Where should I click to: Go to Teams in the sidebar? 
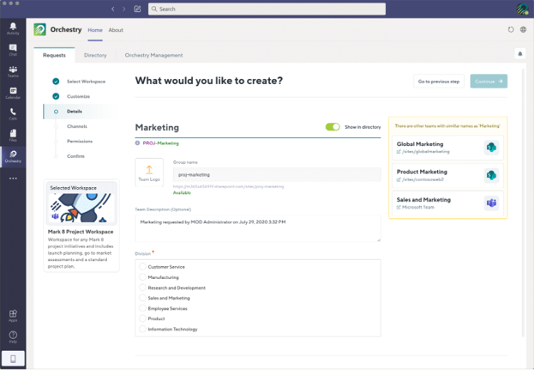tap(13, 71)
